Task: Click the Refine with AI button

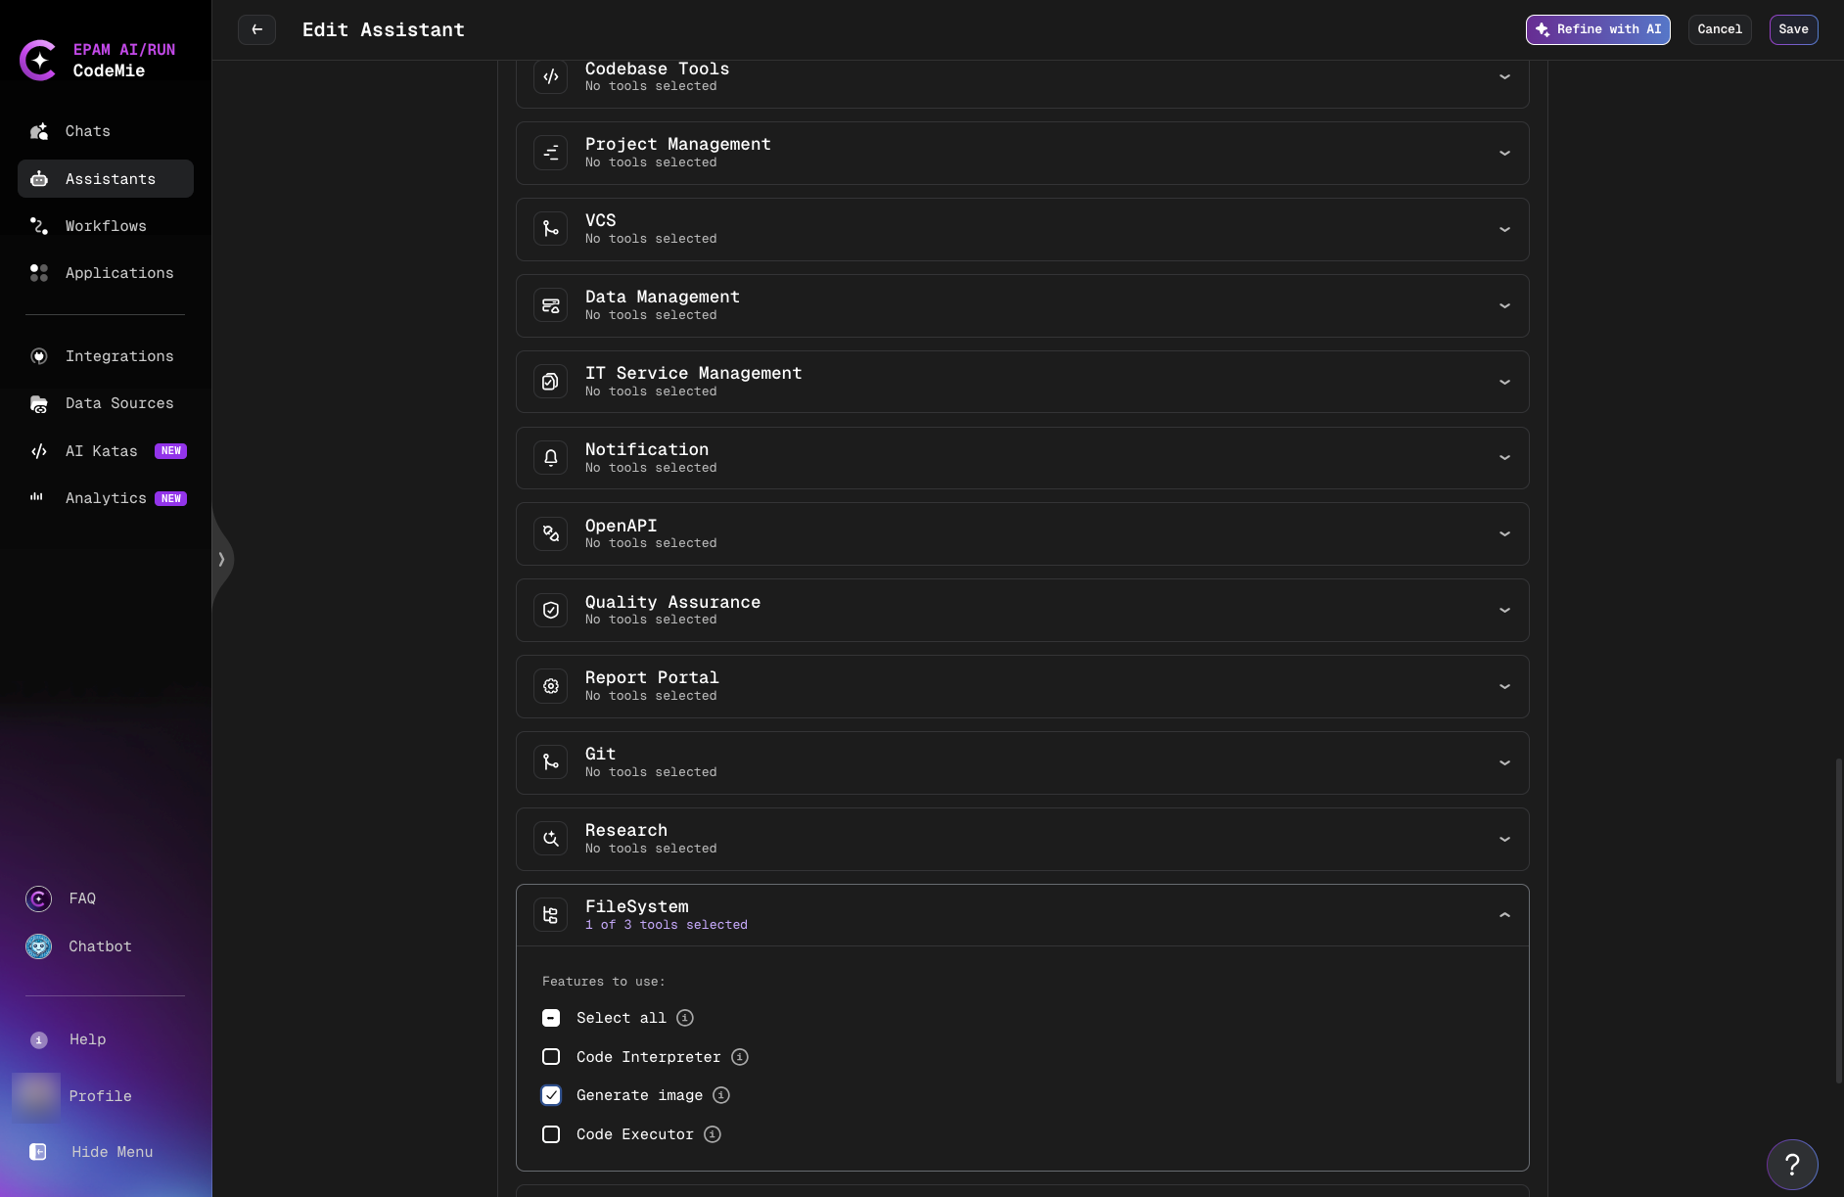Action: point(1598,29)
